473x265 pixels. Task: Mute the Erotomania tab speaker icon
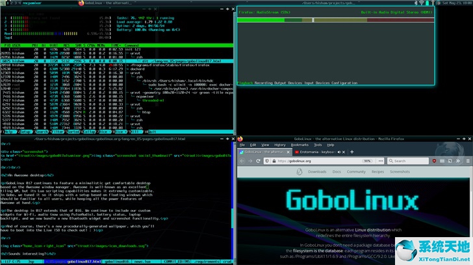(x=339, y=152)
